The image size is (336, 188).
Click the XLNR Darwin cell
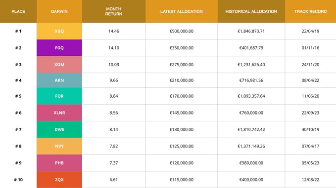[59, 113]
